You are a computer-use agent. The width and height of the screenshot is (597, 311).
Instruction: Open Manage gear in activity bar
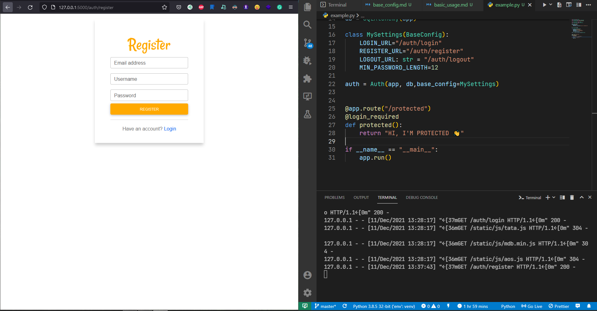pyautogui.click(x=308, y=293)
